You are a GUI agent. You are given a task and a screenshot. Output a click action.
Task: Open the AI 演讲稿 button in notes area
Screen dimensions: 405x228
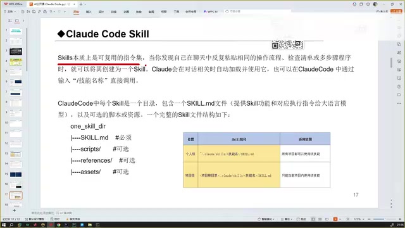(x=64, y=213)
